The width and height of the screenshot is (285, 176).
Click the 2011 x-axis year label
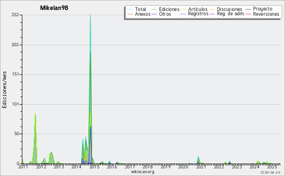pyautogui.click(x=23, y=166)
